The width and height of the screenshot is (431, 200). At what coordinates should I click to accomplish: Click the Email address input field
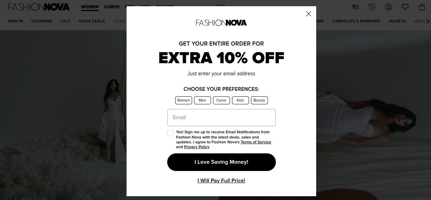click(x=221, y=117)
